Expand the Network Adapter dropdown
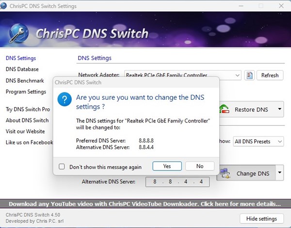 pyautogui.click(x=237, y=75)
